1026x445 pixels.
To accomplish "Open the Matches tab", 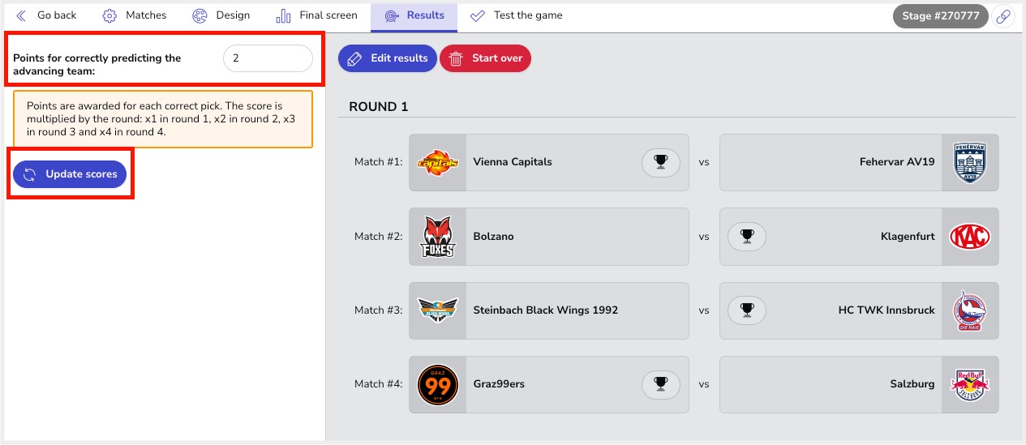I will pos(134,15).
